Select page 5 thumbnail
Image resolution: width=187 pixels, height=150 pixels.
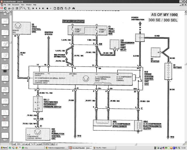5,44
